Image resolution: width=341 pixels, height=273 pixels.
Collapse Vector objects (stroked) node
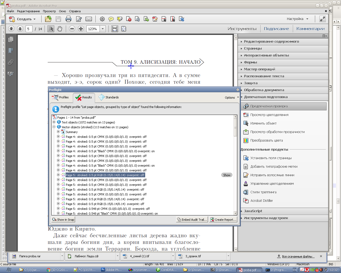click(54, 127)
